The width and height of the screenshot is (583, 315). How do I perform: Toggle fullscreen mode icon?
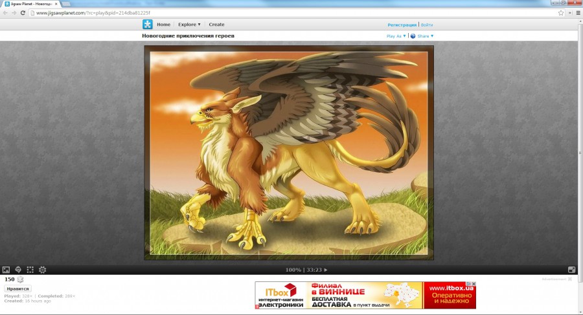(x=571, y=270)
